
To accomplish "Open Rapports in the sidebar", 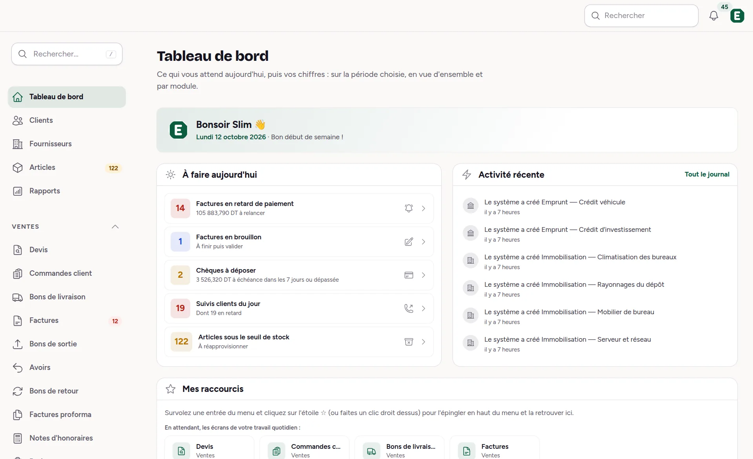I will click(67, 191).
